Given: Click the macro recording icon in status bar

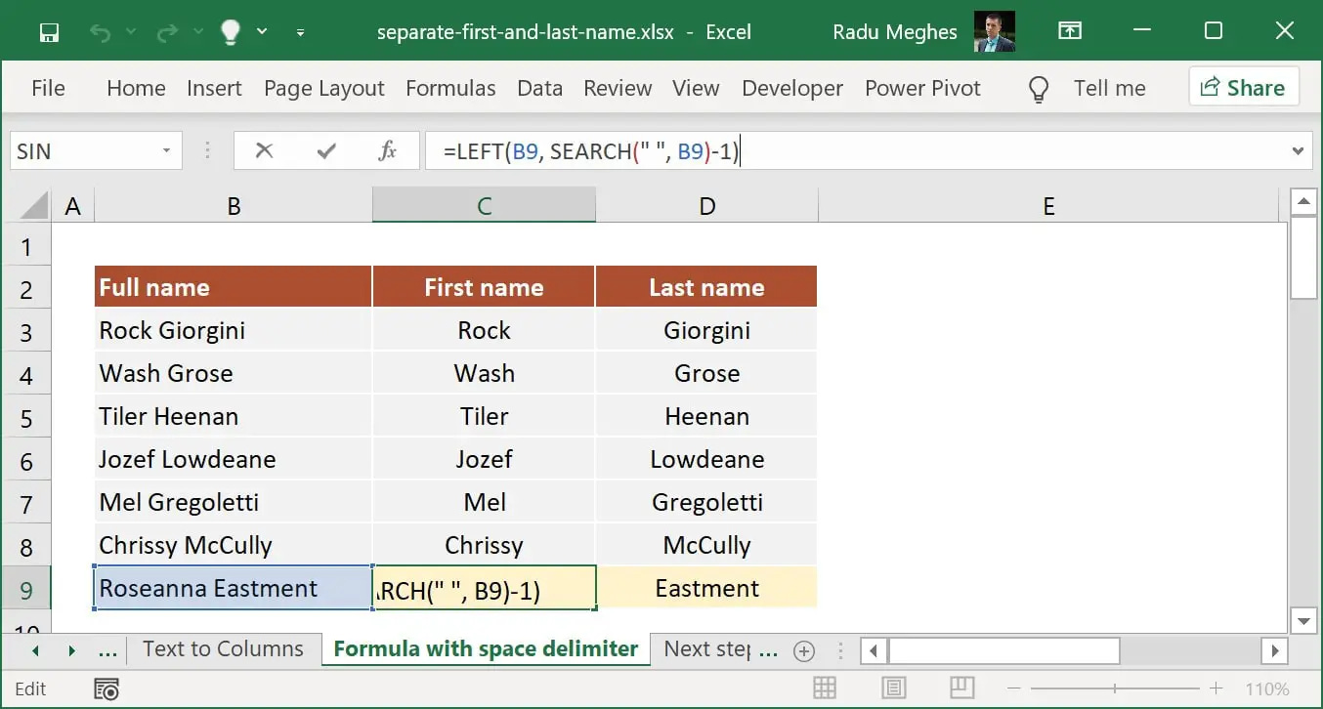Looking at the screenshot, I should pos(106,688).
